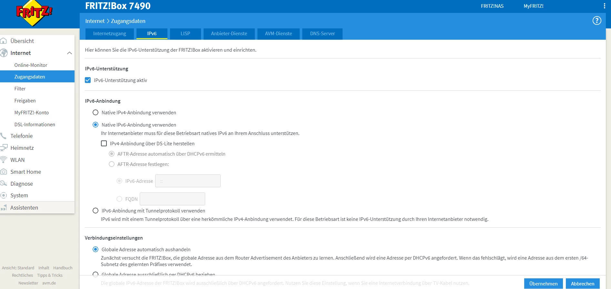The height and width of the screenshot is (289, 611).
Task: Open MyFRITZ!-Konto in the sidebar
Action: coord(32,112)
